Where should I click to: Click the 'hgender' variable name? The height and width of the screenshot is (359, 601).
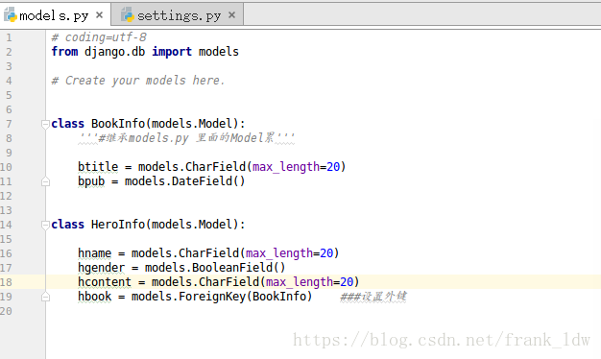(102, 268)
